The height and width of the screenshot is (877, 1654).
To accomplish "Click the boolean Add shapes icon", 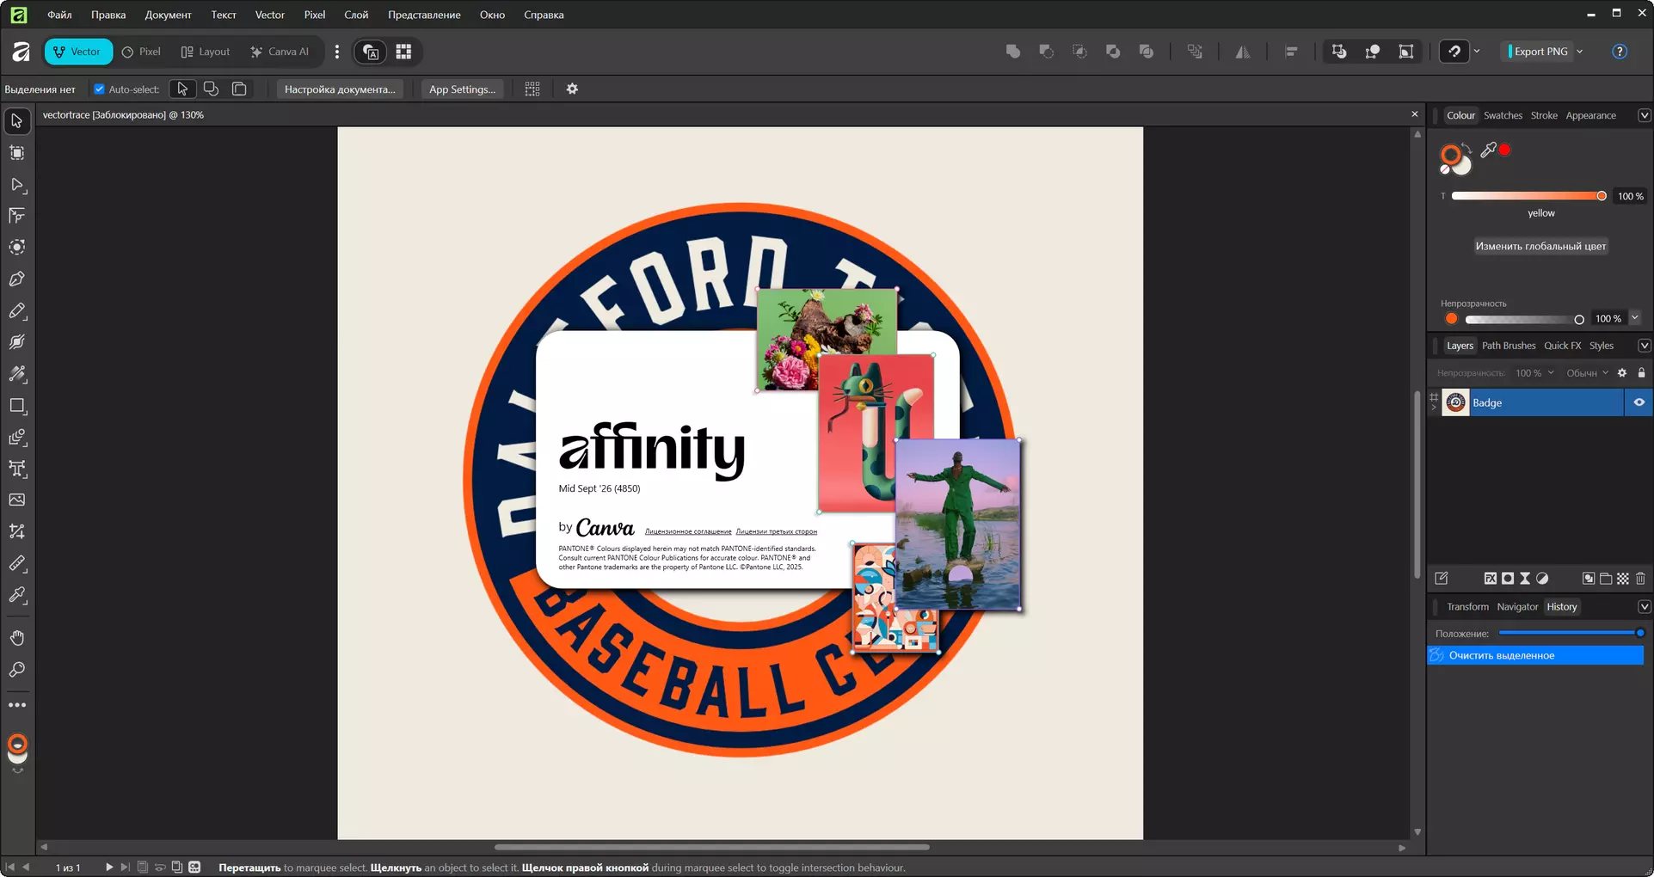I will click(1013, 52).
